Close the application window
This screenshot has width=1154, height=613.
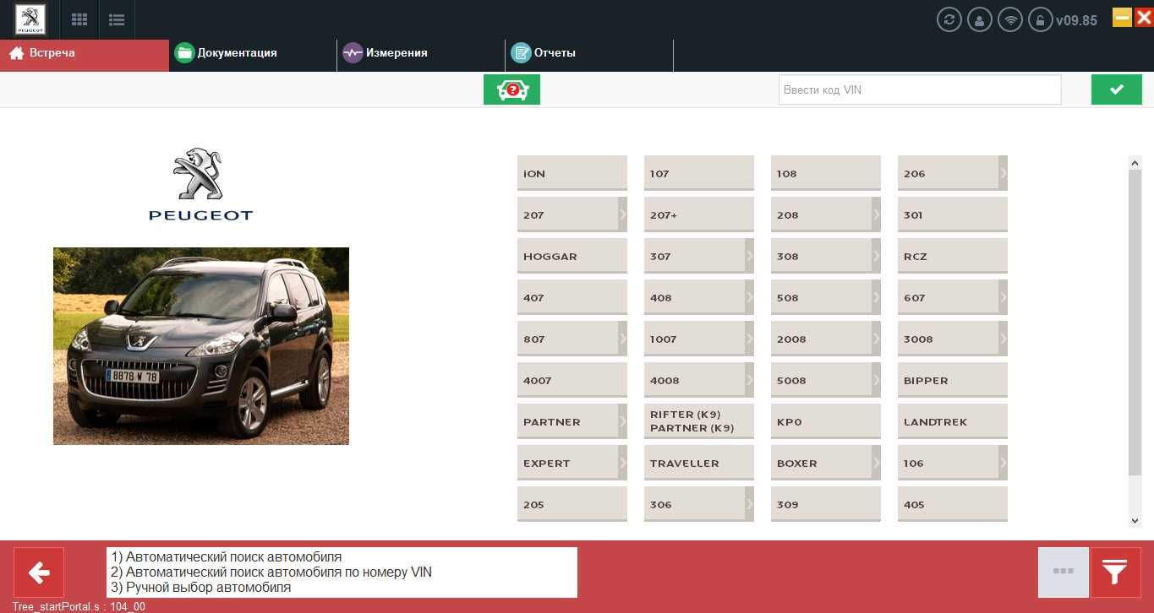pos(1144,17)
